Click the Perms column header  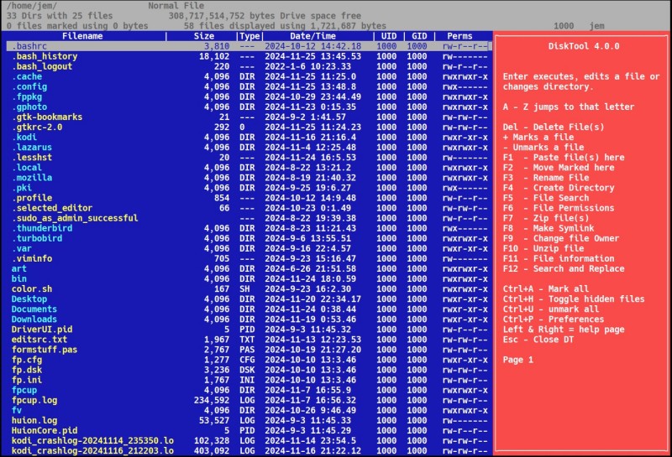coord(459,36)
